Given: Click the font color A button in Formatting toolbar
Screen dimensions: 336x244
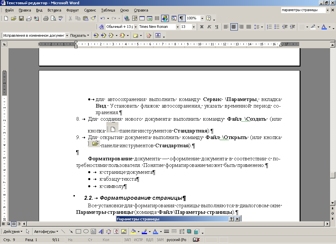Looking at the screenshot, I should 324,27.
